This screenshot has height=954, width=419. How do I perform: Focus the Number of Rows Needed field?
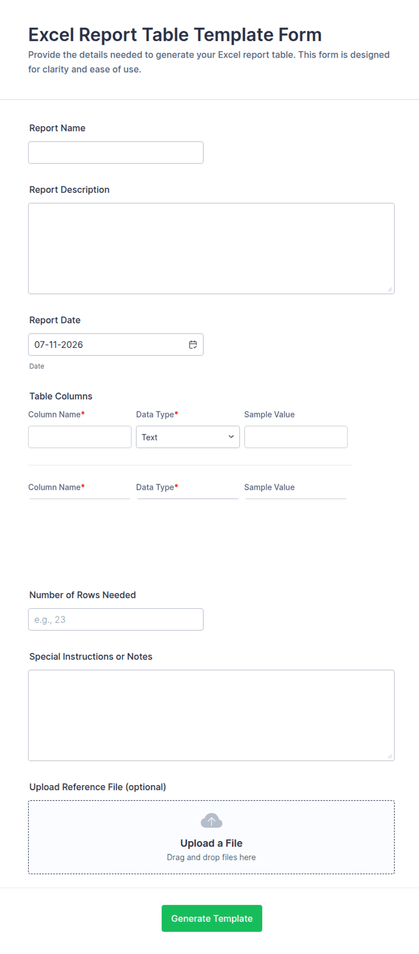(x=116, y=619)
